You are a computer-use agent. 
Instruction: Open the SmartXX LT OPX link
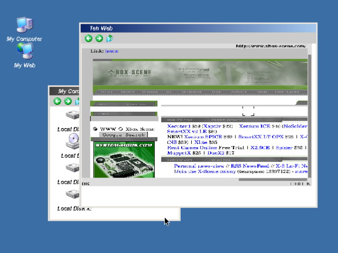pos(260,137)
